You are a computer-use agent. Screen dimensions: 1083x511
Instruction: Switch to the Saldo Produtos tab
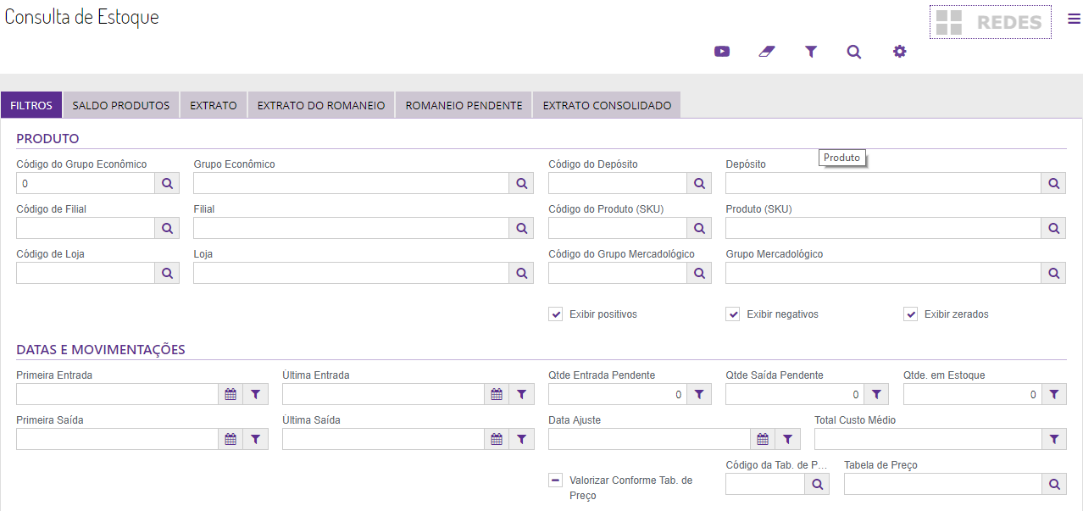(121, 106)
